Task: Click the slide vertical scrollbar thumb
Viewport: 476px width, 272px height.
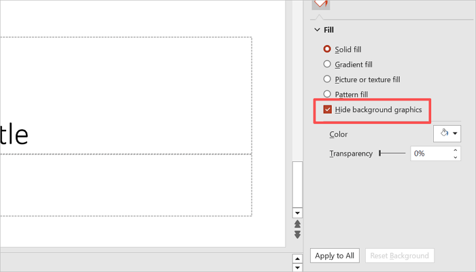Action: click(x=298, y=184)
